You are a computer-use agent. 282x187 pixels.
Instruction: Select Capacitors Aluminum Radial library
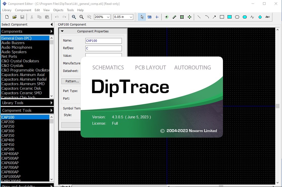click(x=25, y=79)
